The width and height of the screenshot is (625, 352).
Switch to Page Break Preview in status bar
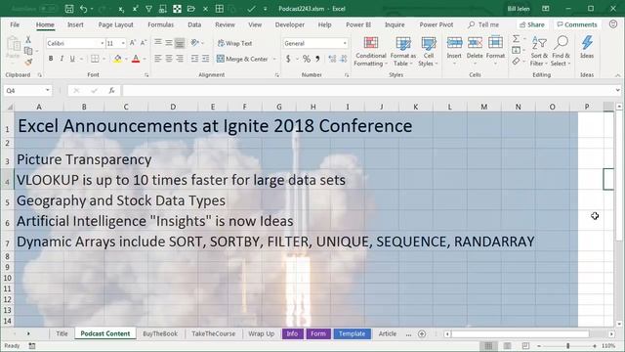525,346
